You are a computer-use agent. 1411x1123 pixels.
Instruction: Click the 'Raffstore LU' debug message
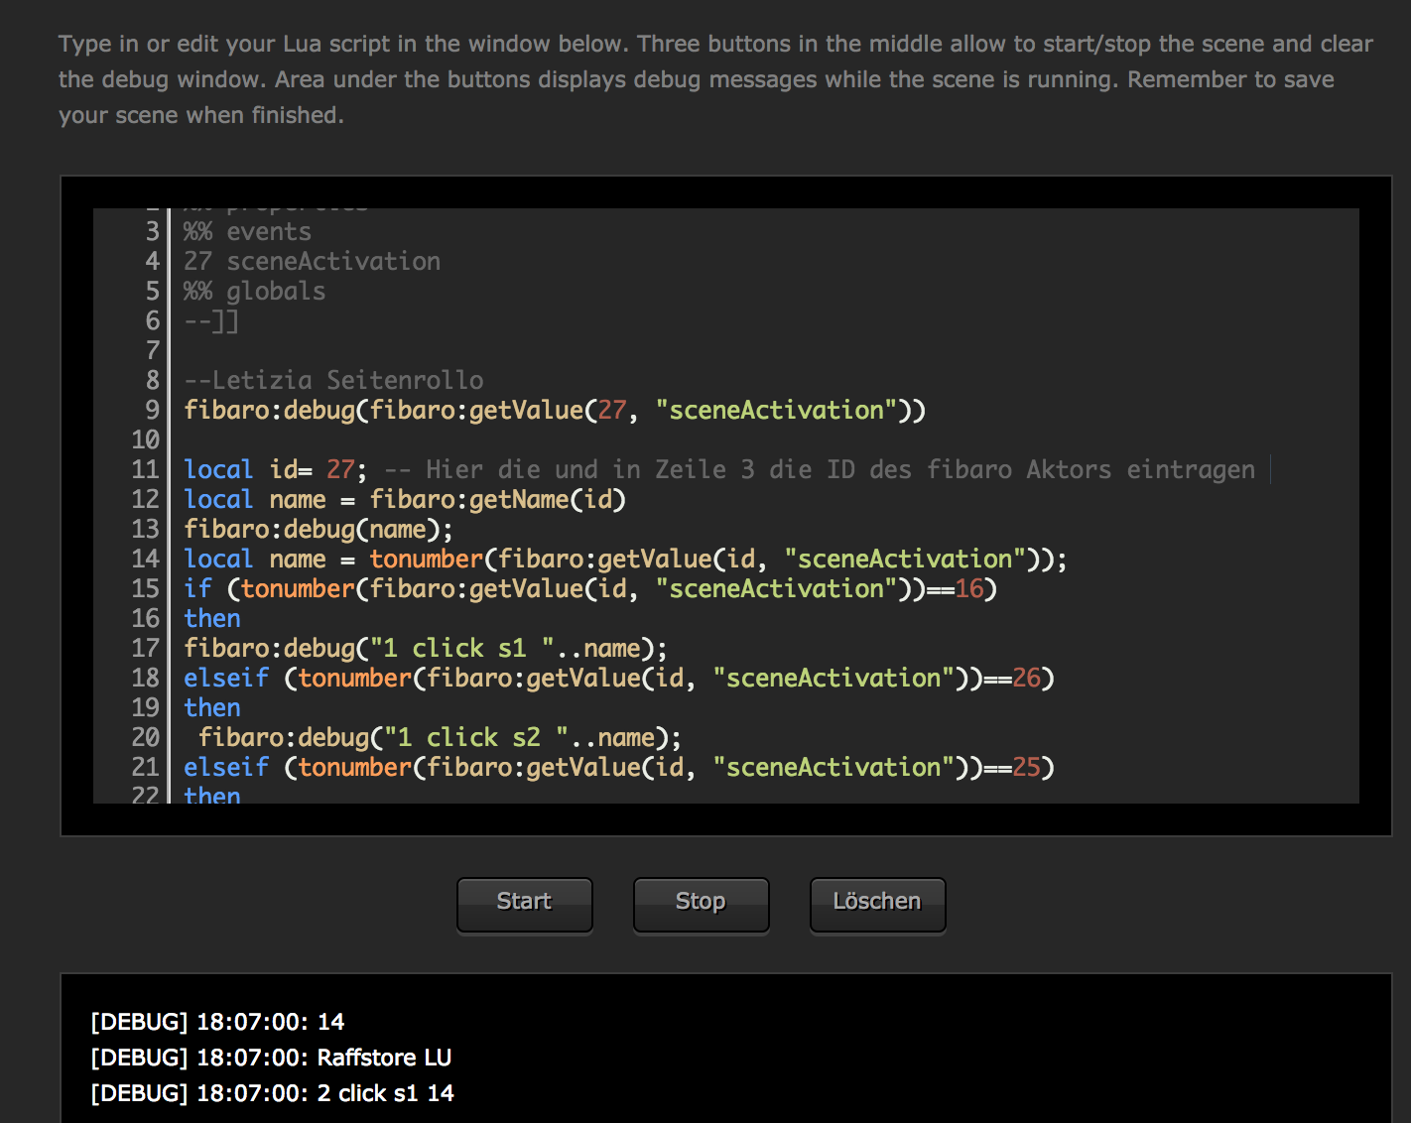(384, 1058)
